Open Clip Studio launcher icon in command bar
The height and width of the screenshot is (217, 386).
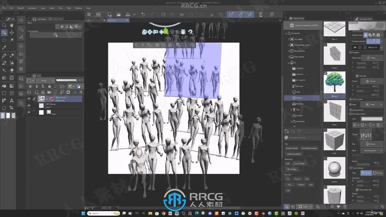(98, 14)
